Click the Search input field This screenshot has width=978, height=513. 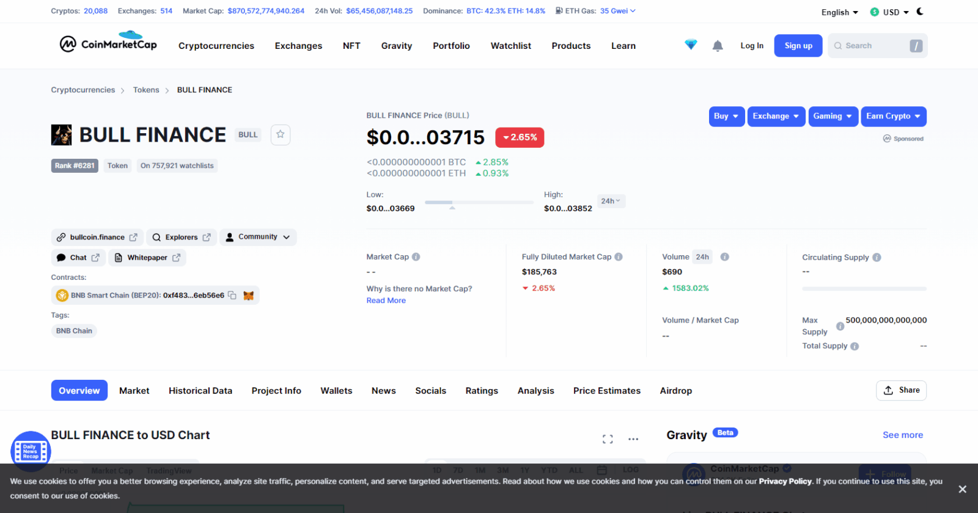[878, 46]
